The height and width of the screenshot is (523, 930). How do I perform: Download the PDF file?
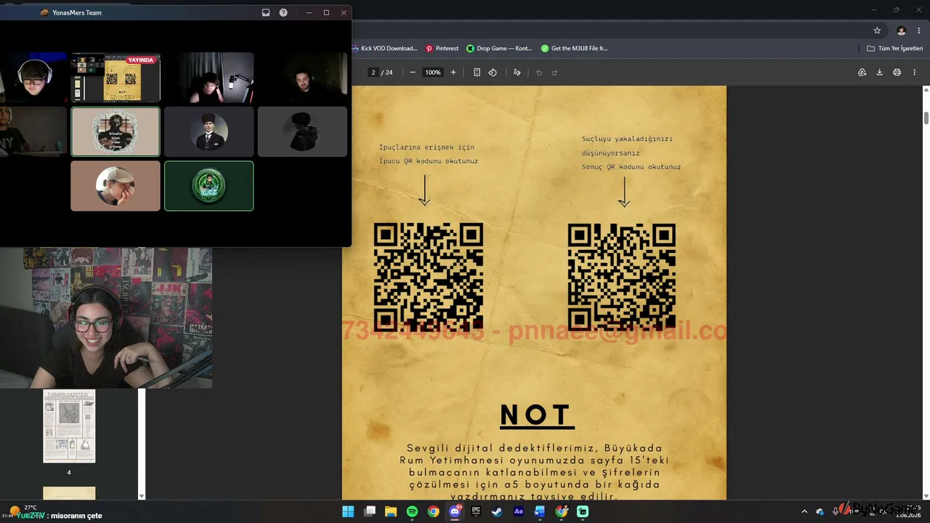tap(879, 73)
